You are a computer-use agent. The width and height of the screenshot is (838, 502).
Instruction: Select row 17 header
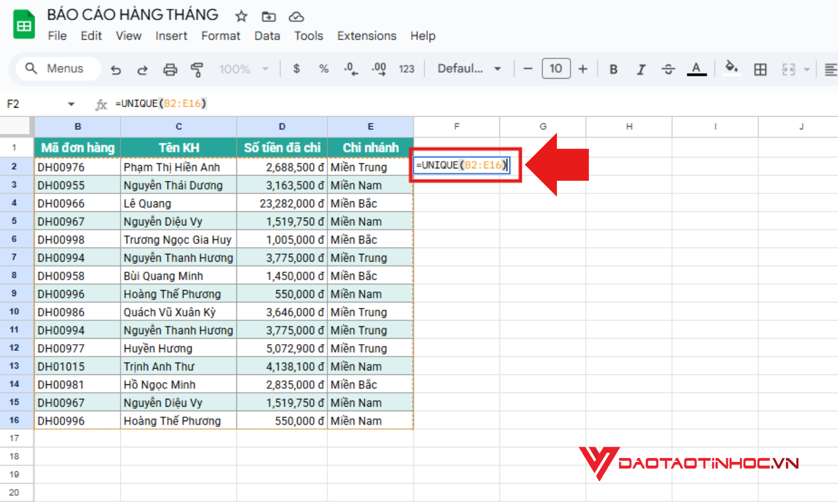pos(15,438)
